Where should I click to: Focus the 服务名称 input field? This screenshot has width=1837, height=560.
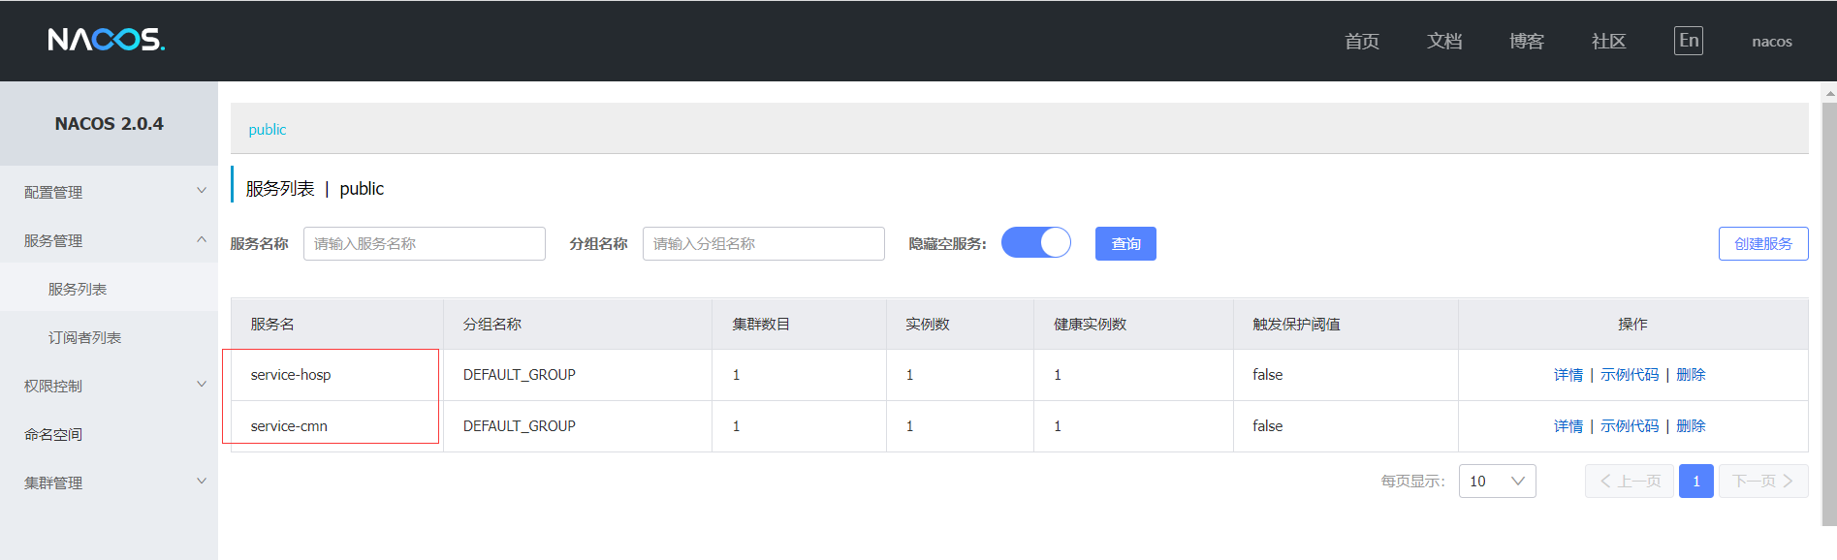424,244
